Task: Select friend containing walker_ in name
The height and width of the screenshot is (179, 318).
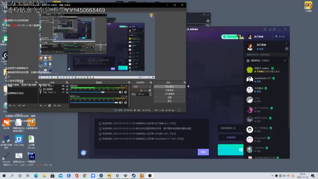Action: coord(267,70)
